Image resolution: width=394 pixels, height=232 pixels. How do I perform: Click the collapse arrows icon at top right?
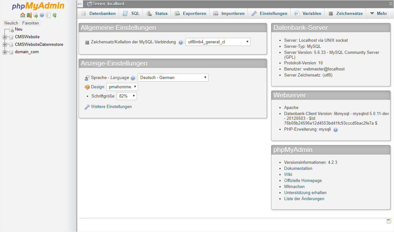coord(391,4)
